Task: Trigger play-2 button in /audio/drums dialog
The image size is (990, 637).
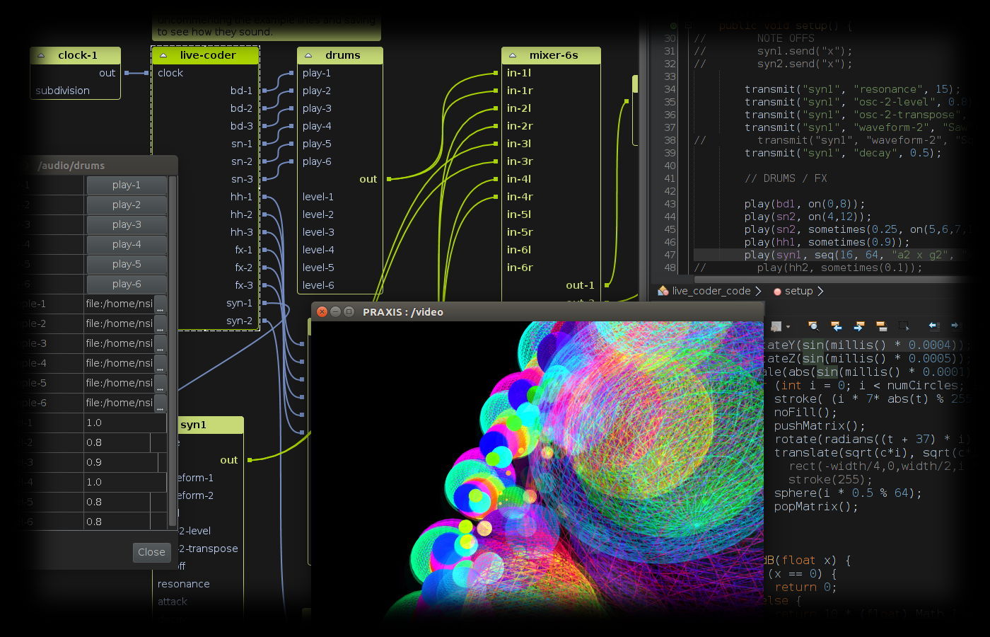Action: coord(127,205)
